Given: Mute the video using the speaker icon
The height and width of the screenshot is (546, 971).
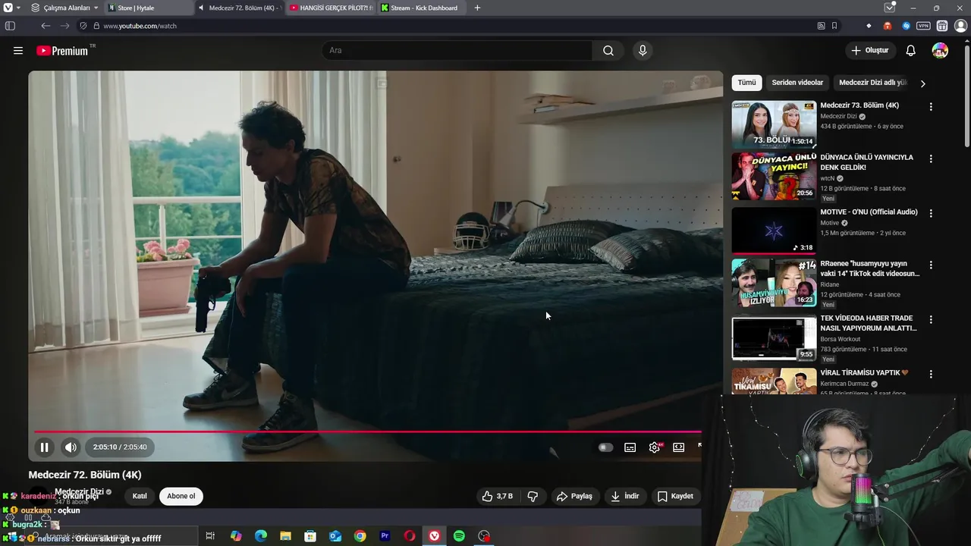Looking at the screenshot, I should click(x=71, y=447).
